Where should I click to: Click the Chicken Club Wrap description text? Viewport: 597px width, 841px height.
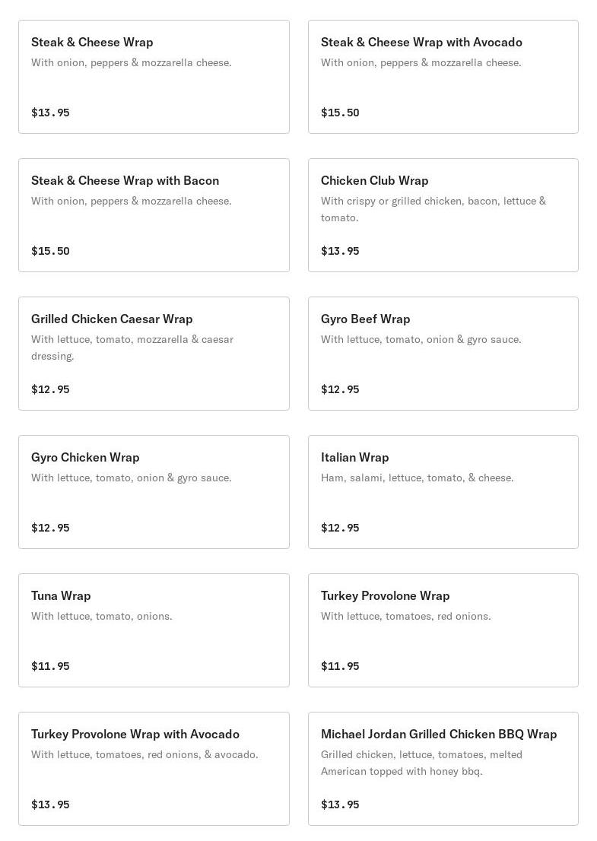pos(433,209)
